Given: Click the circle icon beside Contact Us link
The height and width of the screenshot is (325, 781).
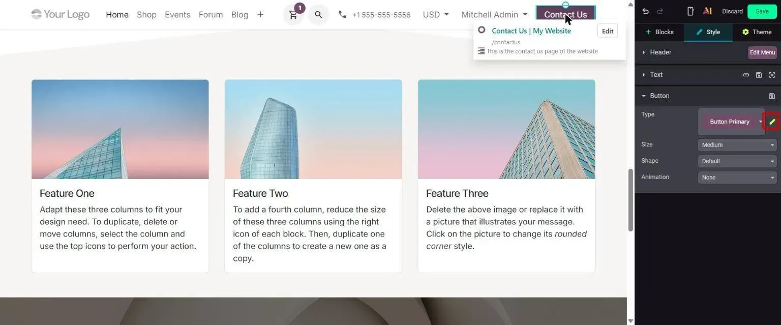Looking at the screenshot, I should pos(482,30).
